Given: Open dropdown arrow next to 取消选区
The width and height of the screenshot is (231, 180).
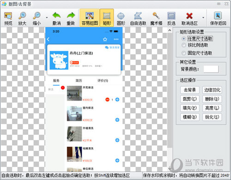Looking at the screenshot, I should [x=203, y=18].
